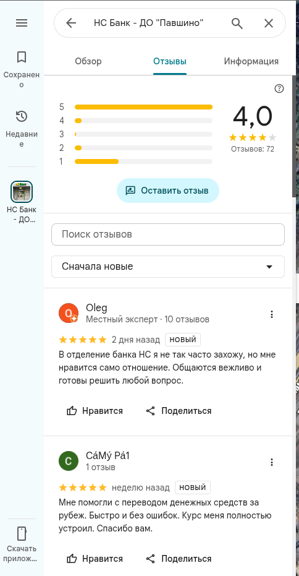Click the НОВЫЙ badge on Oleg's review
This screenshot has width=299, height=576.
pos(183,340)
